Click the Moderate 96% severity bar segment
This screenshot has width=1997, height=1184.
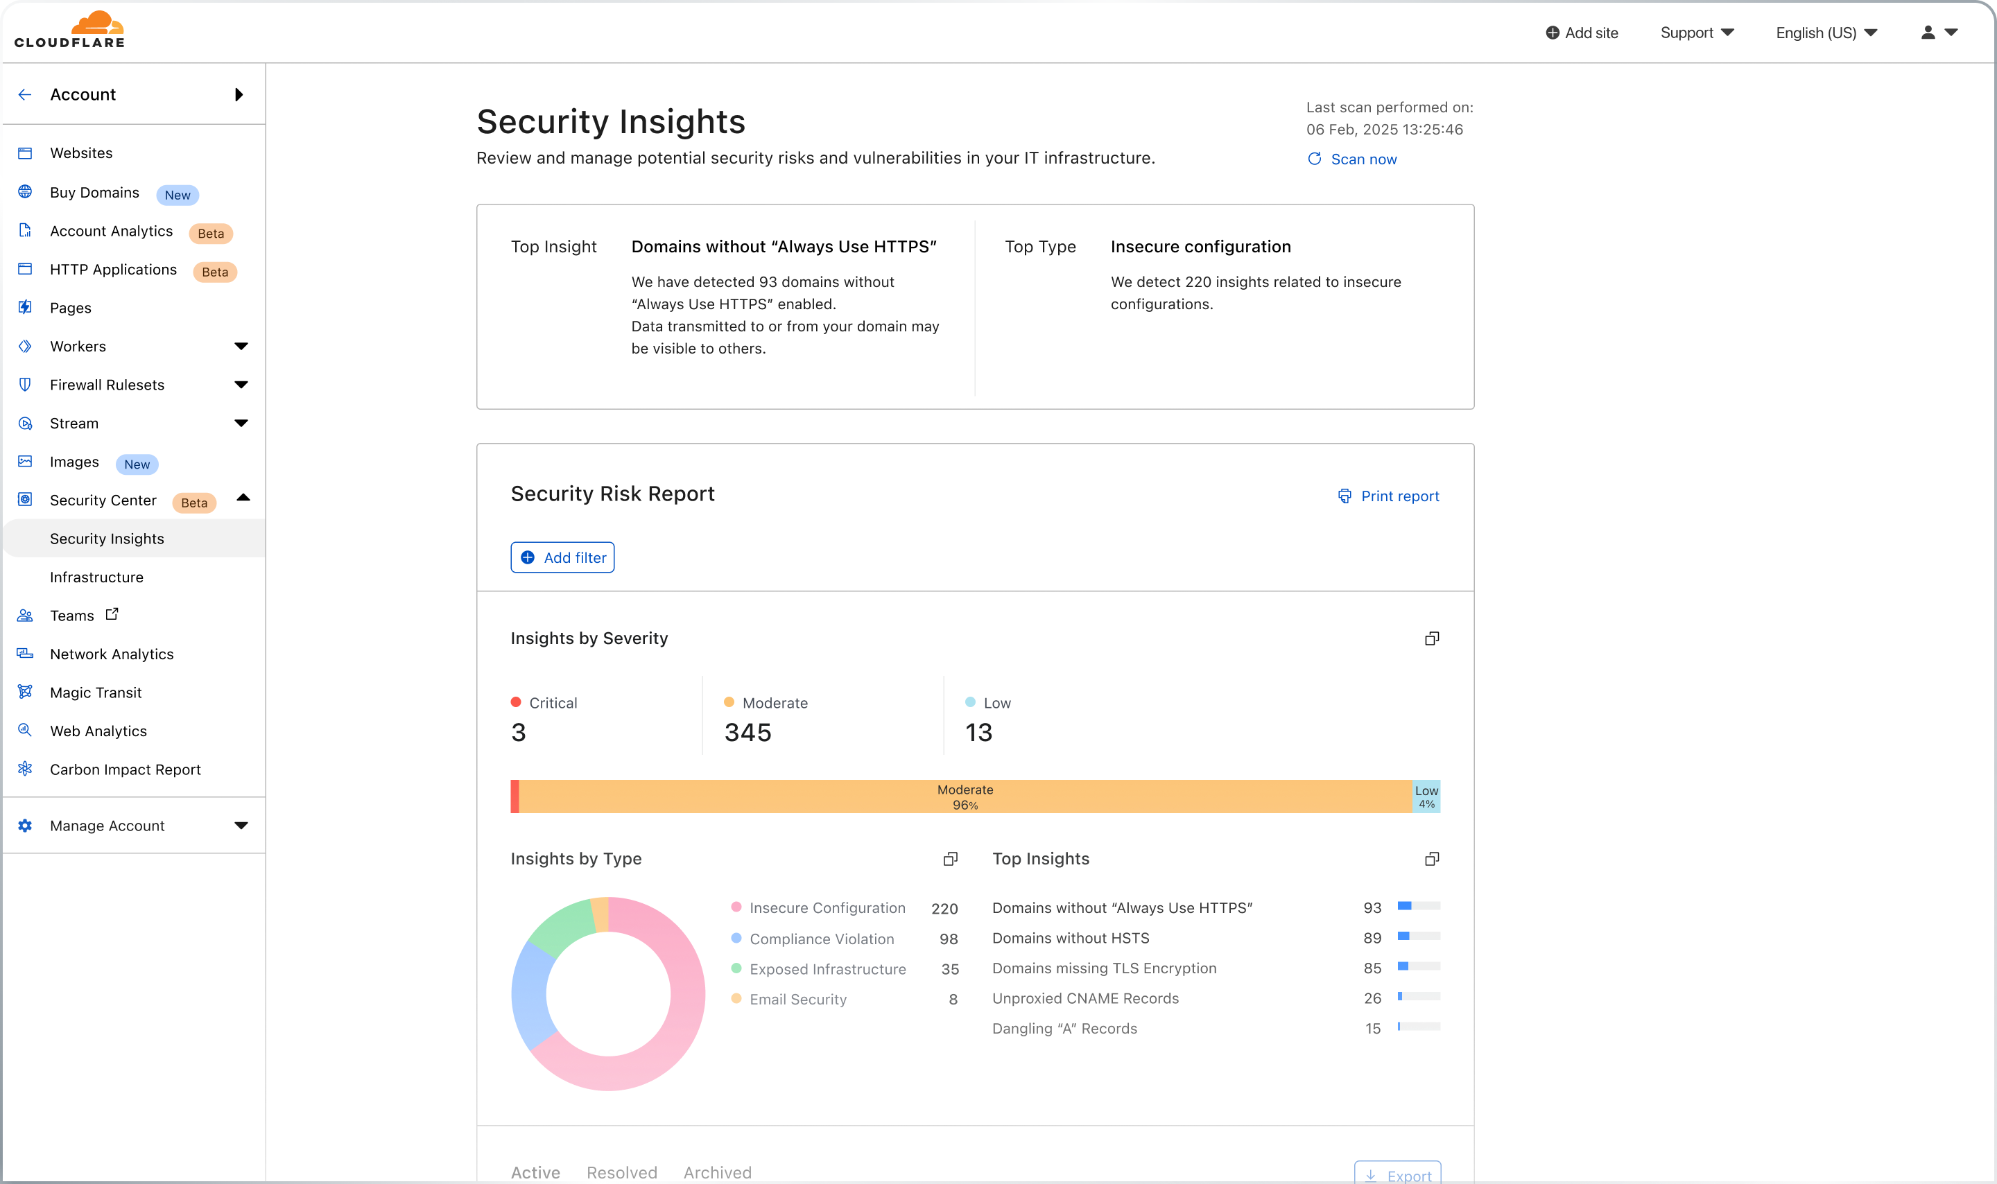coord(965,796)
